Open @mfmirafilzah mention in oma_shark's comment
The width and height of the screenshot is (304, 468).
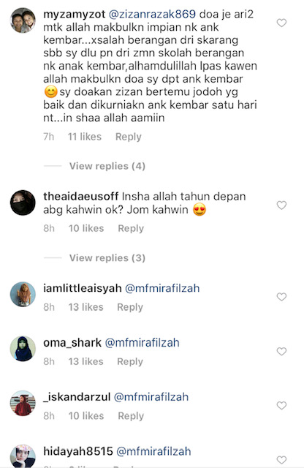(142, 343)
